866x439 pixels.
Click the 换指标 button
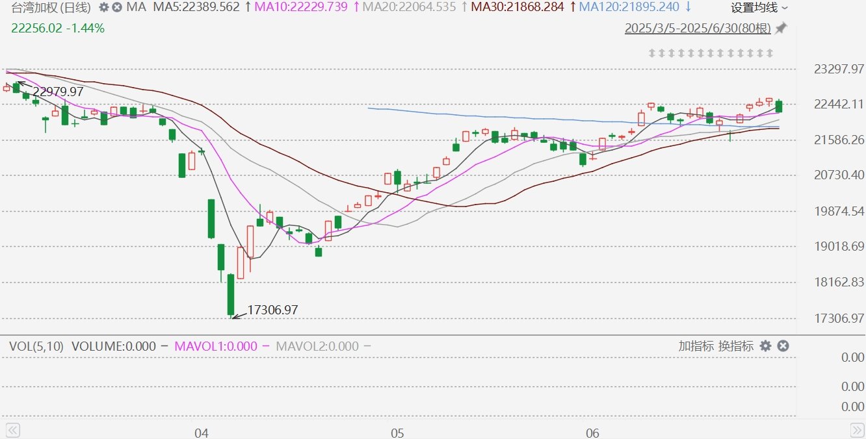[736, 346]
